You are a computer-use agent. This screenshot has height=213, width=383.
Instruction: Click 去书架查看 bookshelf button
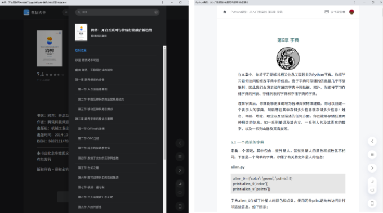(335, 12)
